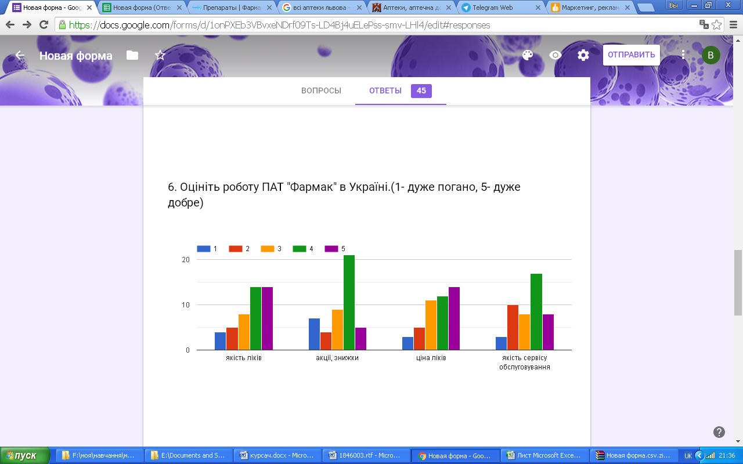Expand hidden system tray icons arrow
743x464 pixels.
coord(699,455)
